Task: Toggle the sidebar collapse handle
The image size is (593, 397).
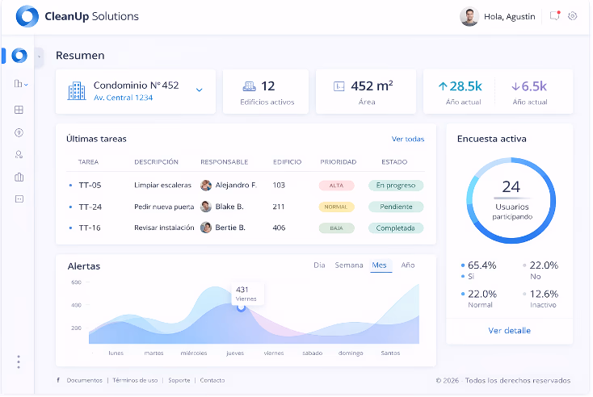Action: (39, 56)
